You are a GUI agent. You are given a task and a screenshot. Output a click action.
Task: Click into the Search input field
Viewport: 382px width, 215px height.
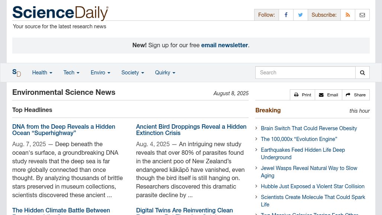pos(305,73)
